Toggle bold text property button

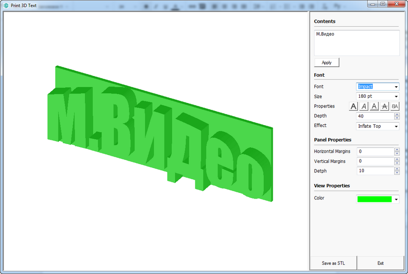tap(353, 106)
